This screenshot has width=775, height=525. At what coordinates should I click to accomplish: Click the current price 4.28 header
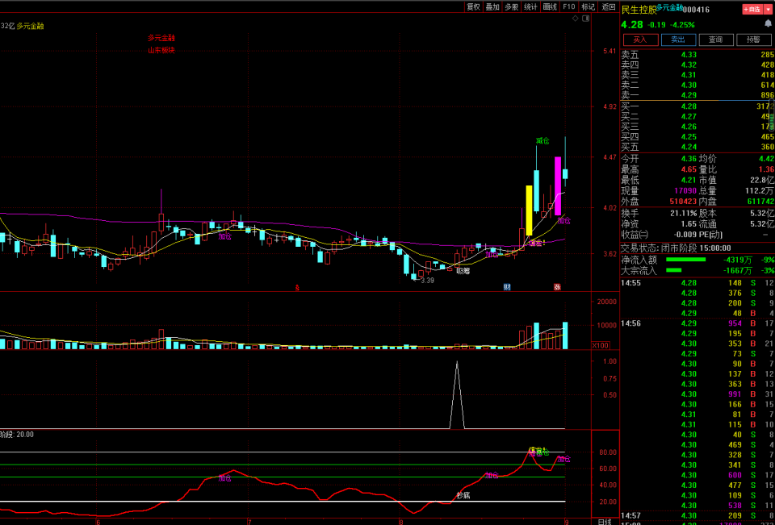632,25
